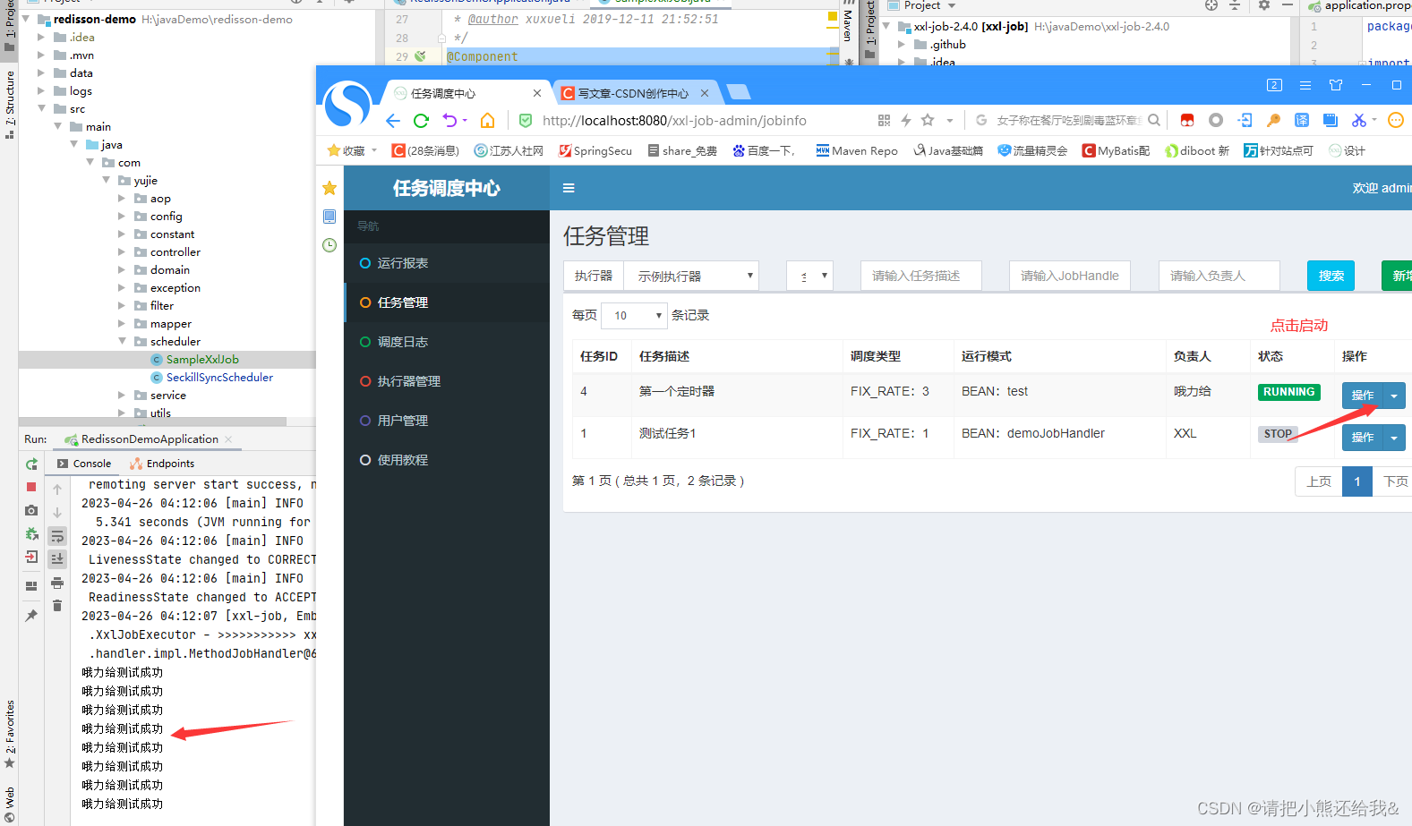Open the 示例执行器 executor dropdown
The width and height of the screenshot is (1412, 826).
[691, 276]
